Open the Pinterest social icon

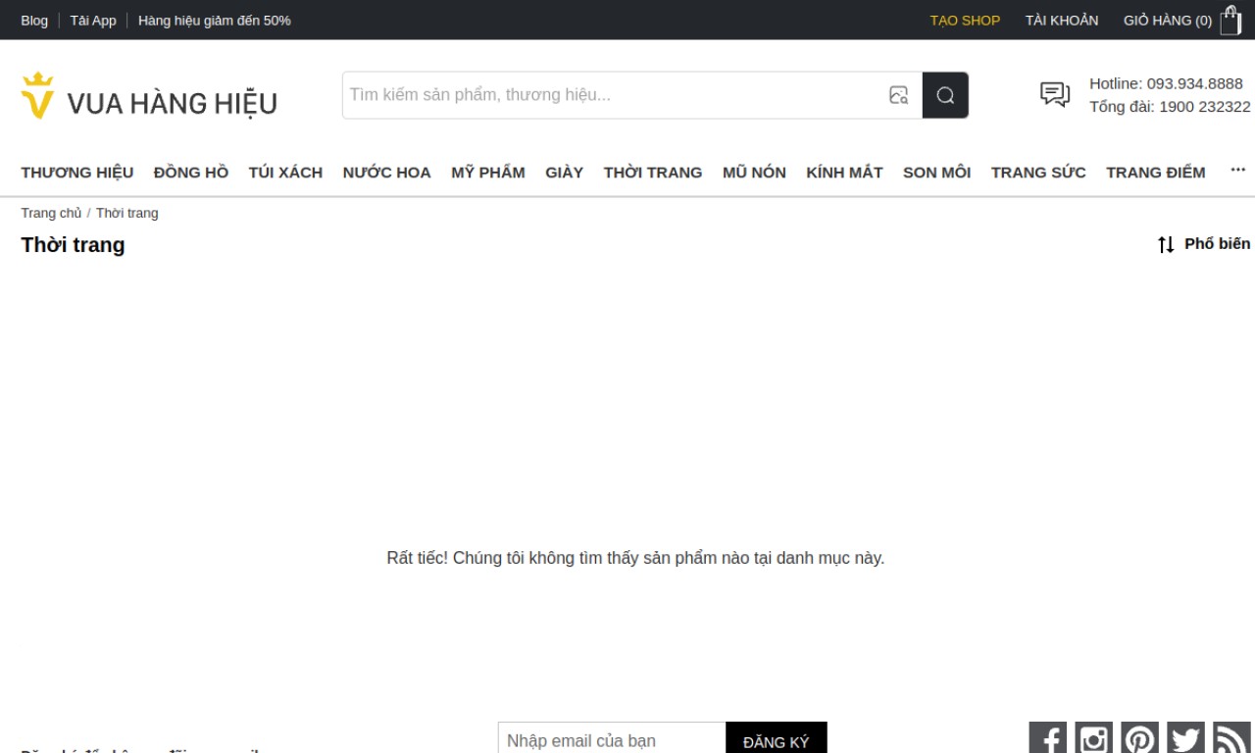coord(1139,738)
